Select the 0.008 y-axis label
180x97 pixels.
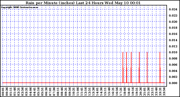coord(173,58)
